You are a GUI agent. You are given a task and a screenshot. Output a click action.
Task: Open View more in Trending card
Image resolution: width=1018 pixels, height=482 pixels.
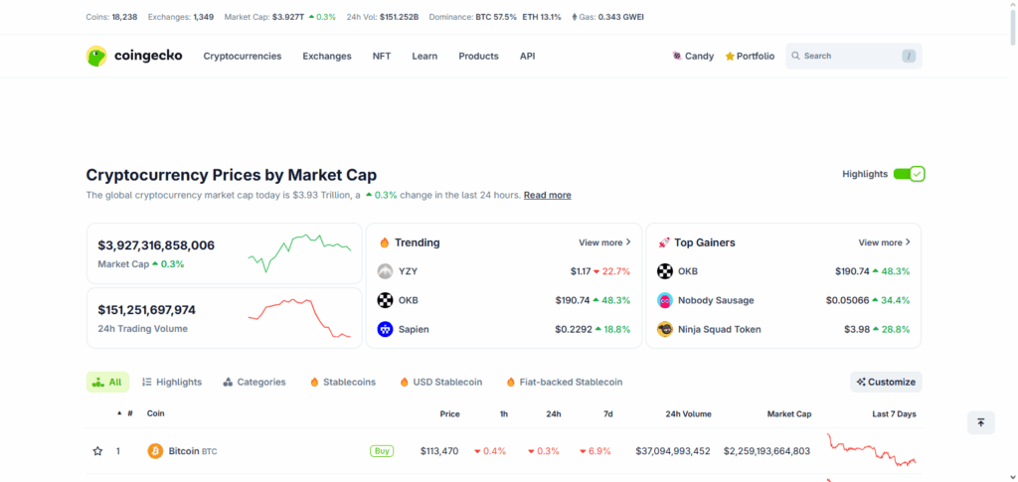[605, 242]
